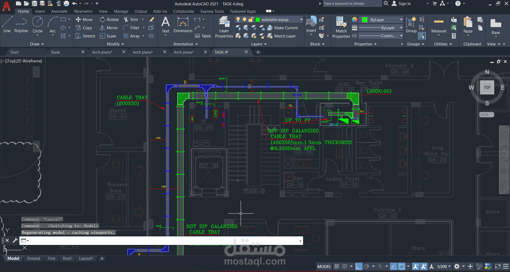Click the object color wheel icon
This screenshot has width=510, height=272.
(355, 20)
